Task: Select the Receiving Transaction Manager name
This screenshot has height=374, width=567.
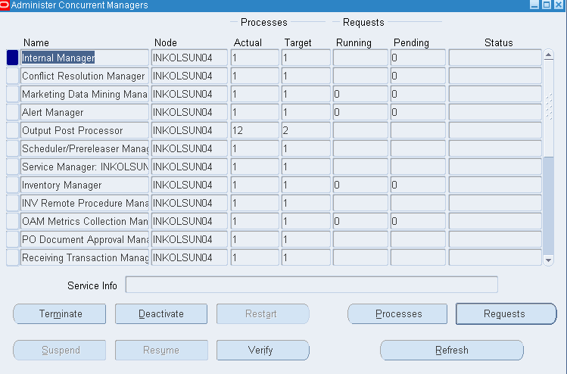Action: click(85, 257)
